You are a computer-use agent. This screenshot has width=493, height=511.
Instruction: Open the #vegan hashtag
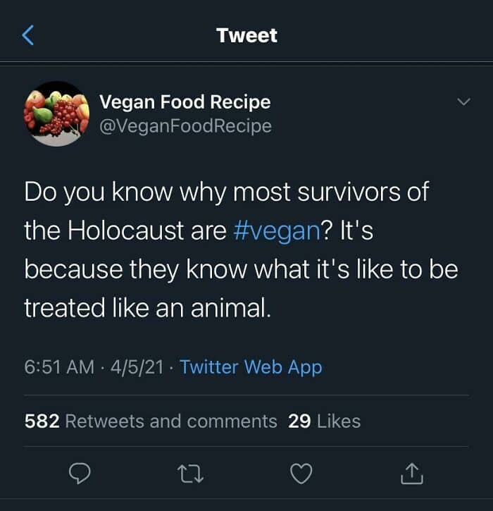(x=276, y=230)
